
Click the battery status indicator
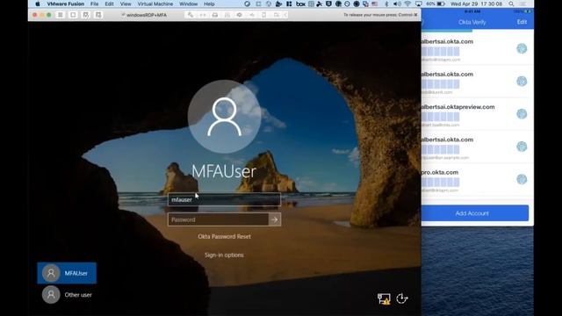(436, 4)
